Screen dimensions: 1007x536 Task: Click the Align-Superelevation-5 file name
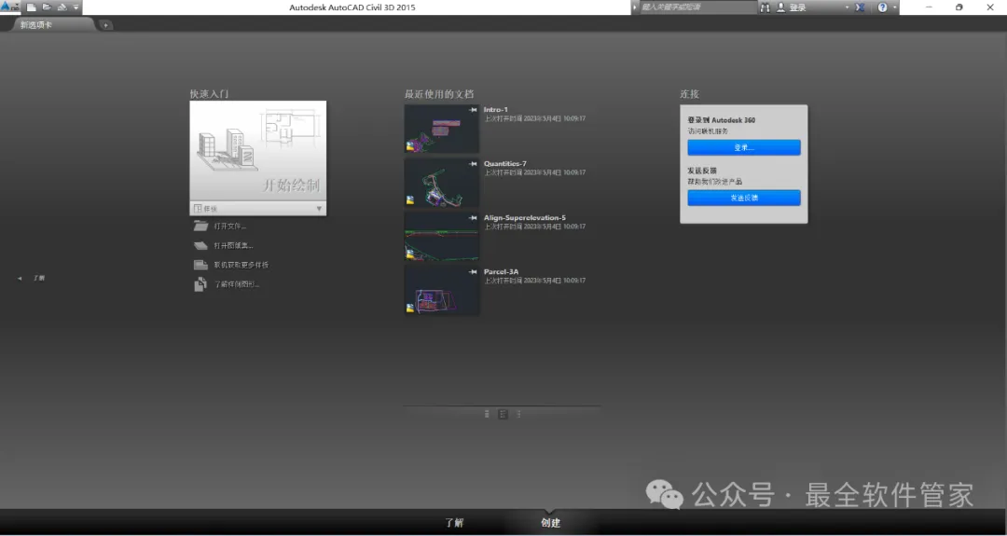pyautogui.click(x=525, y=217)
